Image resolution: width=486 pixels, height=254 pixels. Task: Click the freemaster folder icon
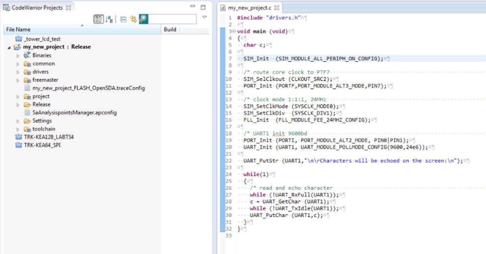tap(27, 80)
